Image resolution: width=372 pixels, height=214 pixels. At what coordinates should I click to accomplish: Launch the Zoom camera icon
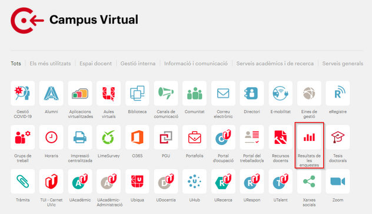(x=338, y=182)
